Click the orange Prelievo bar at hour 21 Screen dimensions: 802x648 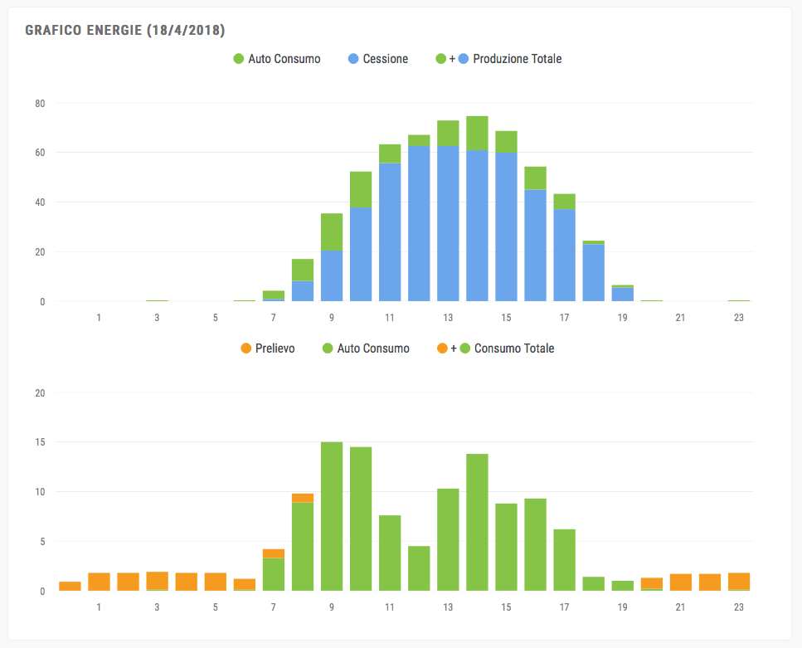coord(681,582)
